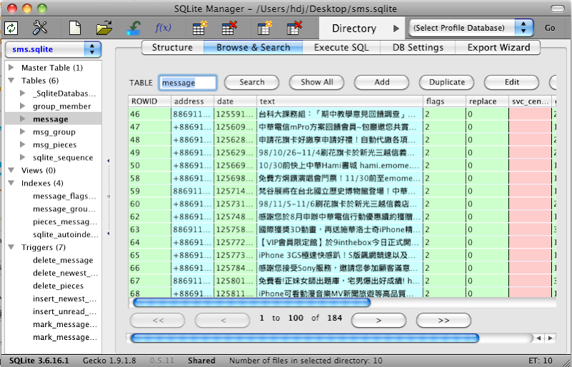Click the left scroll arrow at bottom
The height and width of the screenshot is (367, 572).
tap(538, 338)
